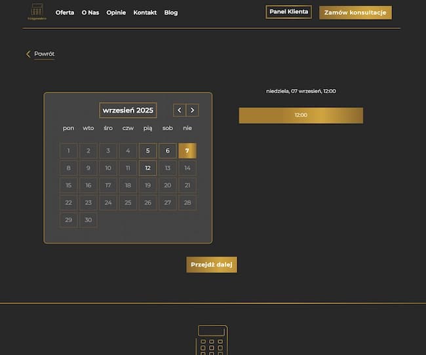Click the 'pią' weekday header
The height and width of the screenshot is (355, 426).
(x=148, y=128)
